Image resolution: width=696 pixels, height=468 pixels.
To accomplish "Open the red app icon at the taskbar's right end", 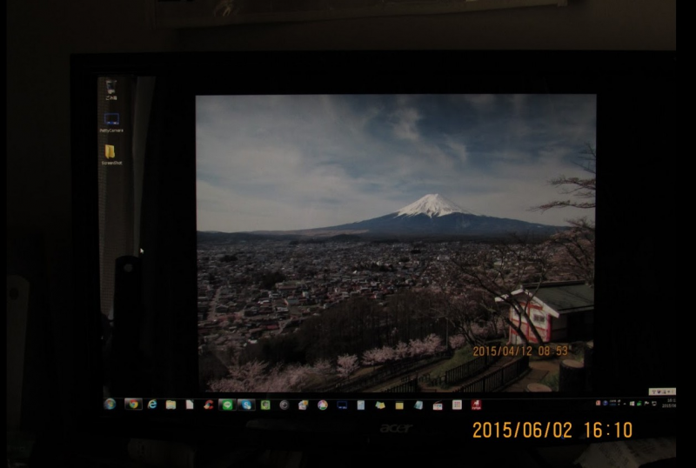I will coord(476,404).
